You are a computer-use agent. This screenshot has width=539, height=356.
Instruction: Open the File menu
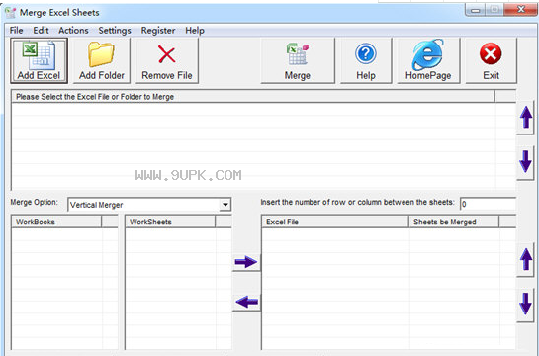16,31
